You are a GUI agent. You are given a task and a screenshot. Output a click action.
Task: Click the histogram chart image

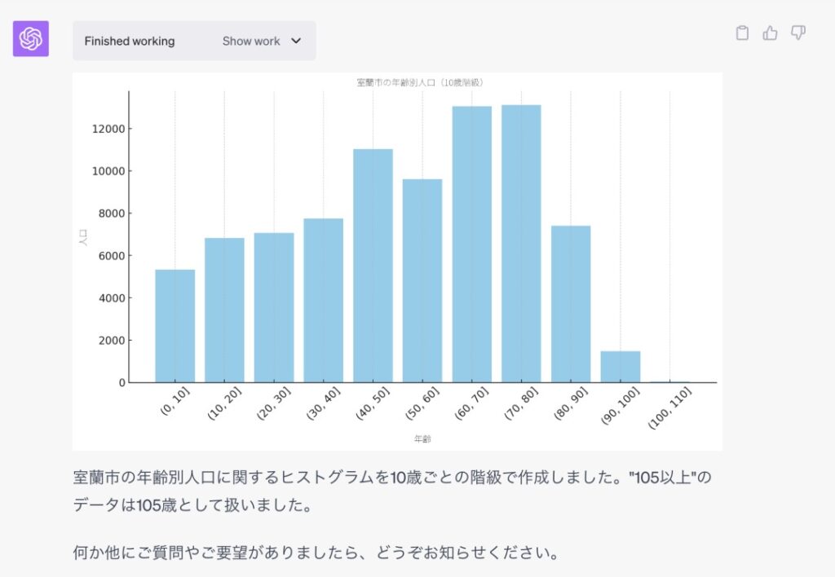click(397, 262)
